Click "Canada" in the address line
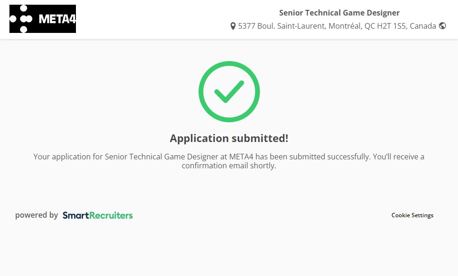 pos(423,26)
